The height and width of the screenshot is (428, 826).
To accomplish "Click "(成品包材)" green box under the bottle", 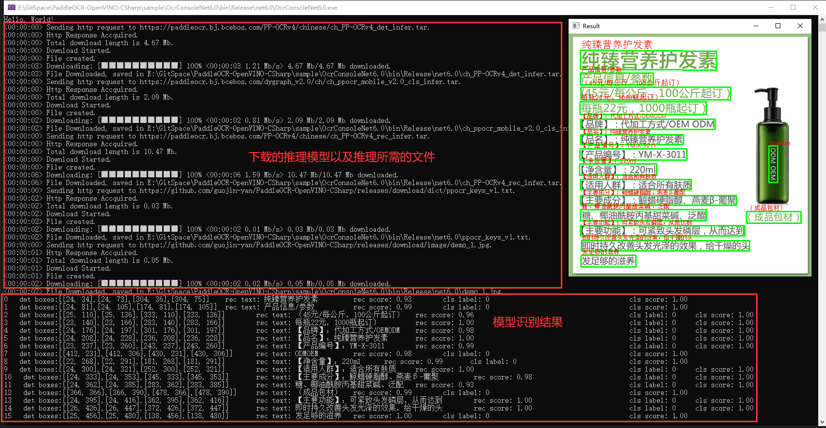I will pyautogui.click(x=774, y=217).
